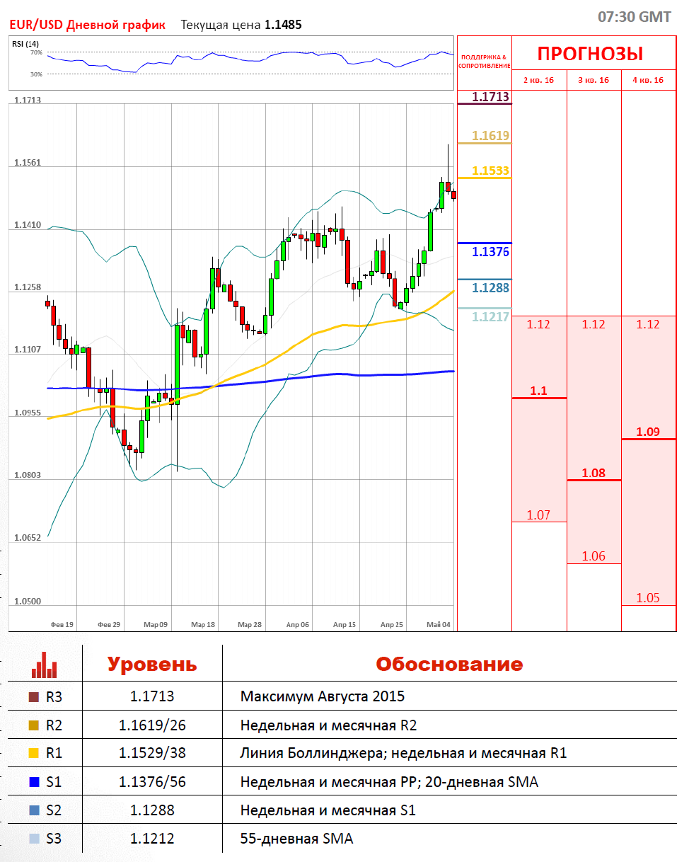Click the 1.1212 level cell
The width and height of the screenshot is (689, 862).
(152, 839)
